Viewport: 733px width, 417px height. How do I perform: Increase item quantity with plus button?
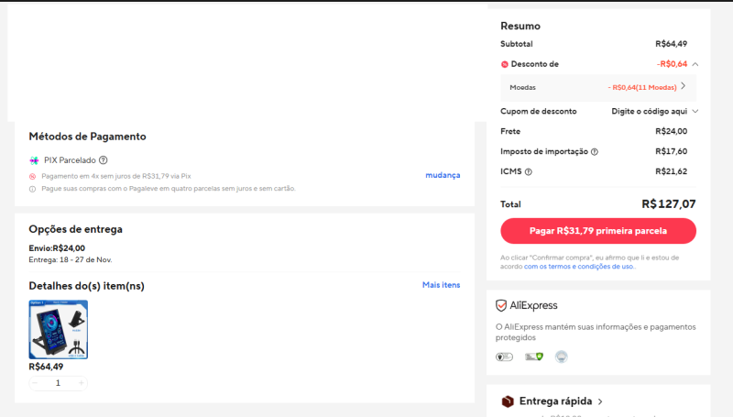[x=81, y=383]
